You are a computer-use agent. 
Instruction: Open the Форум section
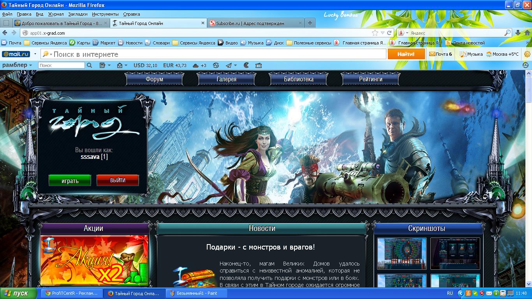pos(154,79)
